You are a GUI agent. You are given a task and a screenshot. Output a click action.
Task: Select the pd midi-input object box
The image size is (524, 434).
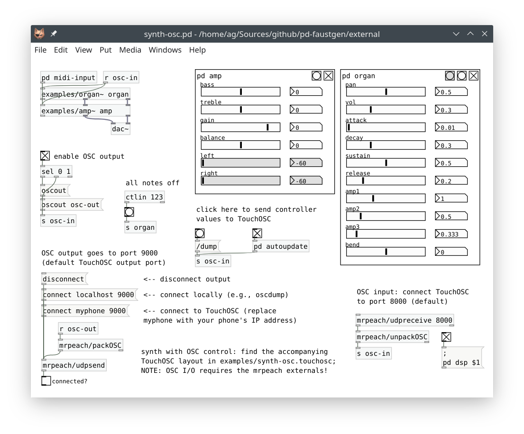tap(69, 78)
